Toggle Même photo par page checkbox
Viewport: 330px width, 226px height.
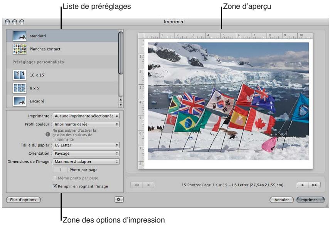point(55,178)
